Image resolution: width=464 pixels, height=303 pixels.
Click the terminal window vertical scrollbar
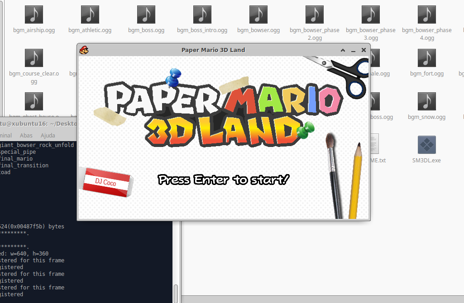pos(176,293)
